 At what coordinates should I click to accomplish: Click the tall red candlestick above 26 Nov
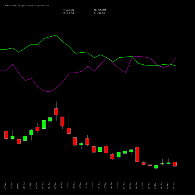(x=137, y=154)
